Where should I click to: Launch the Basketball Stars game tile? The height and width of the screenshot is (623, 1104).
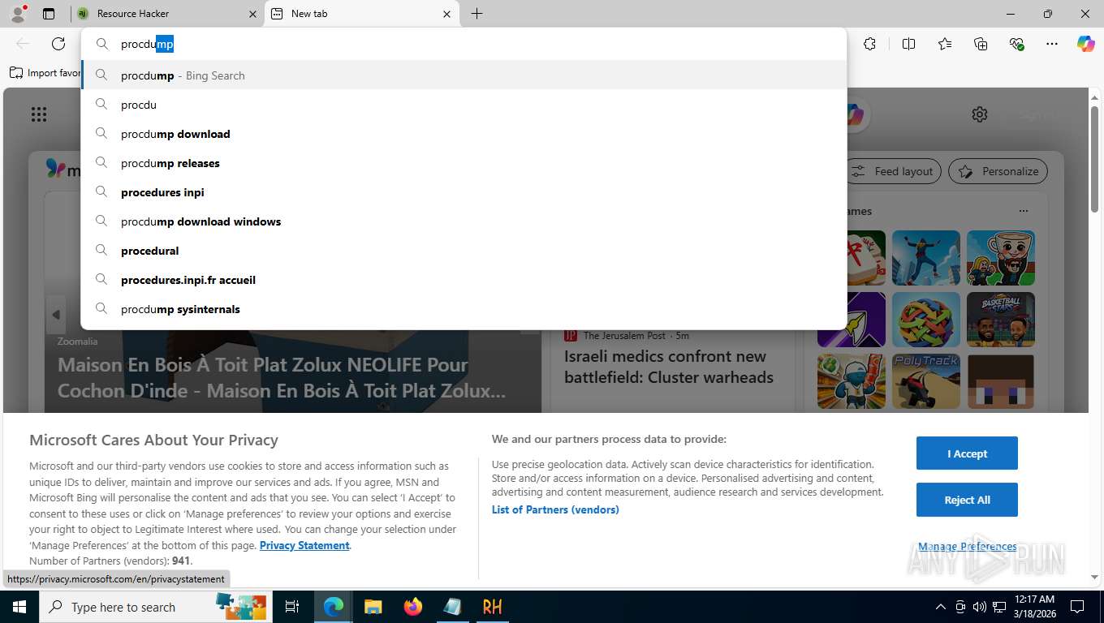pyautogui.click(x=1001, y=320)
